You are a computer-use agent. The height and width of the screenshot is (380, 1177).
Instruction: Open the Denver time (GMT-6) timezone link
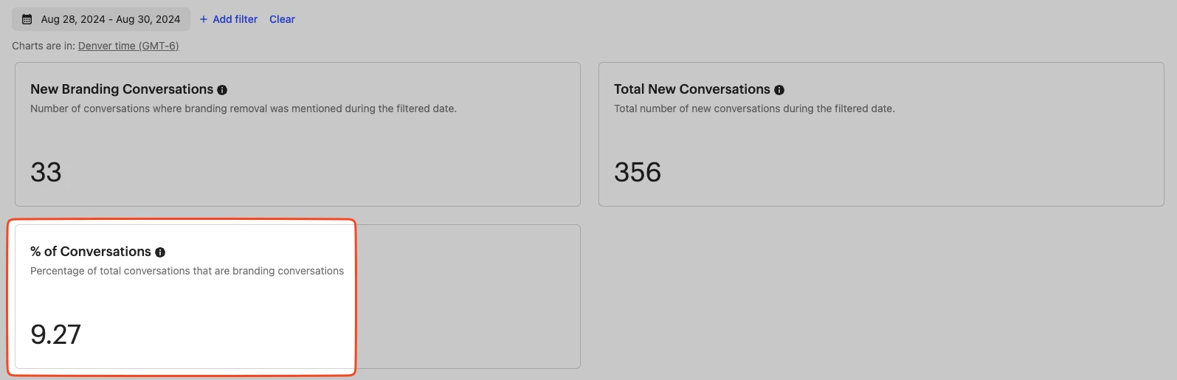(x=128, y=46)
